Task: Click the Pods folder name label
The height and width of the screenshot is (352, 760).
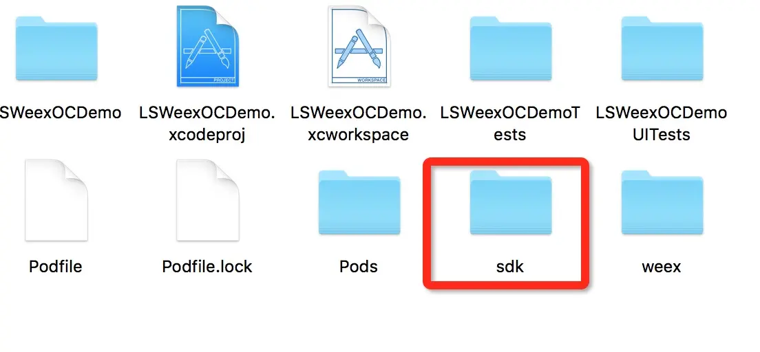Action: click(359, 266)
